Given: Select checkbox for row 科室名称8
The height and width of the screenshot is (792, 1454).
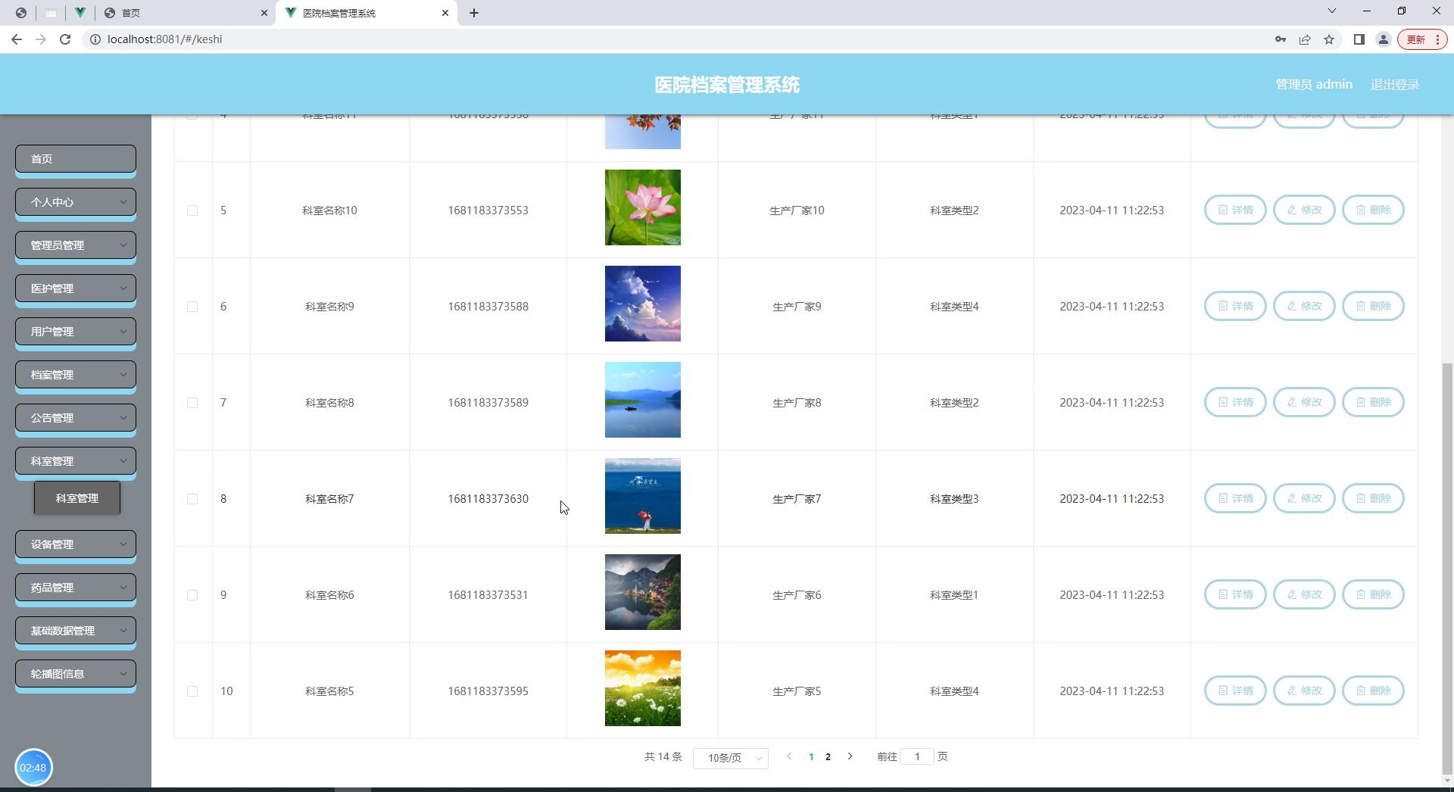Looking at the screenshot, I should click(192, 403).
